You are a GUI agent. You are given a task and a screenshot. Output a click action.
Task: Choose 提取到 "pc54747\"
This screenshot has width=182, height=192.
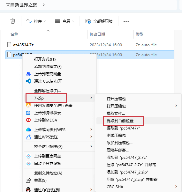pyautogui.click(x=123, y=128)
